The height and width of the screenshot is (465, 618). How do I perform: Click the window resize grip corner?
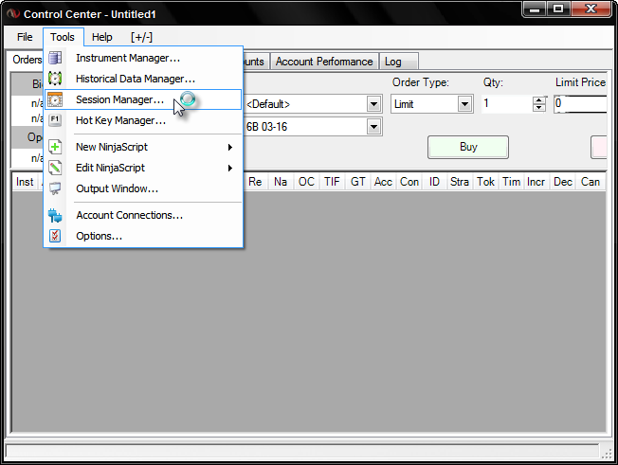(607, 453)
